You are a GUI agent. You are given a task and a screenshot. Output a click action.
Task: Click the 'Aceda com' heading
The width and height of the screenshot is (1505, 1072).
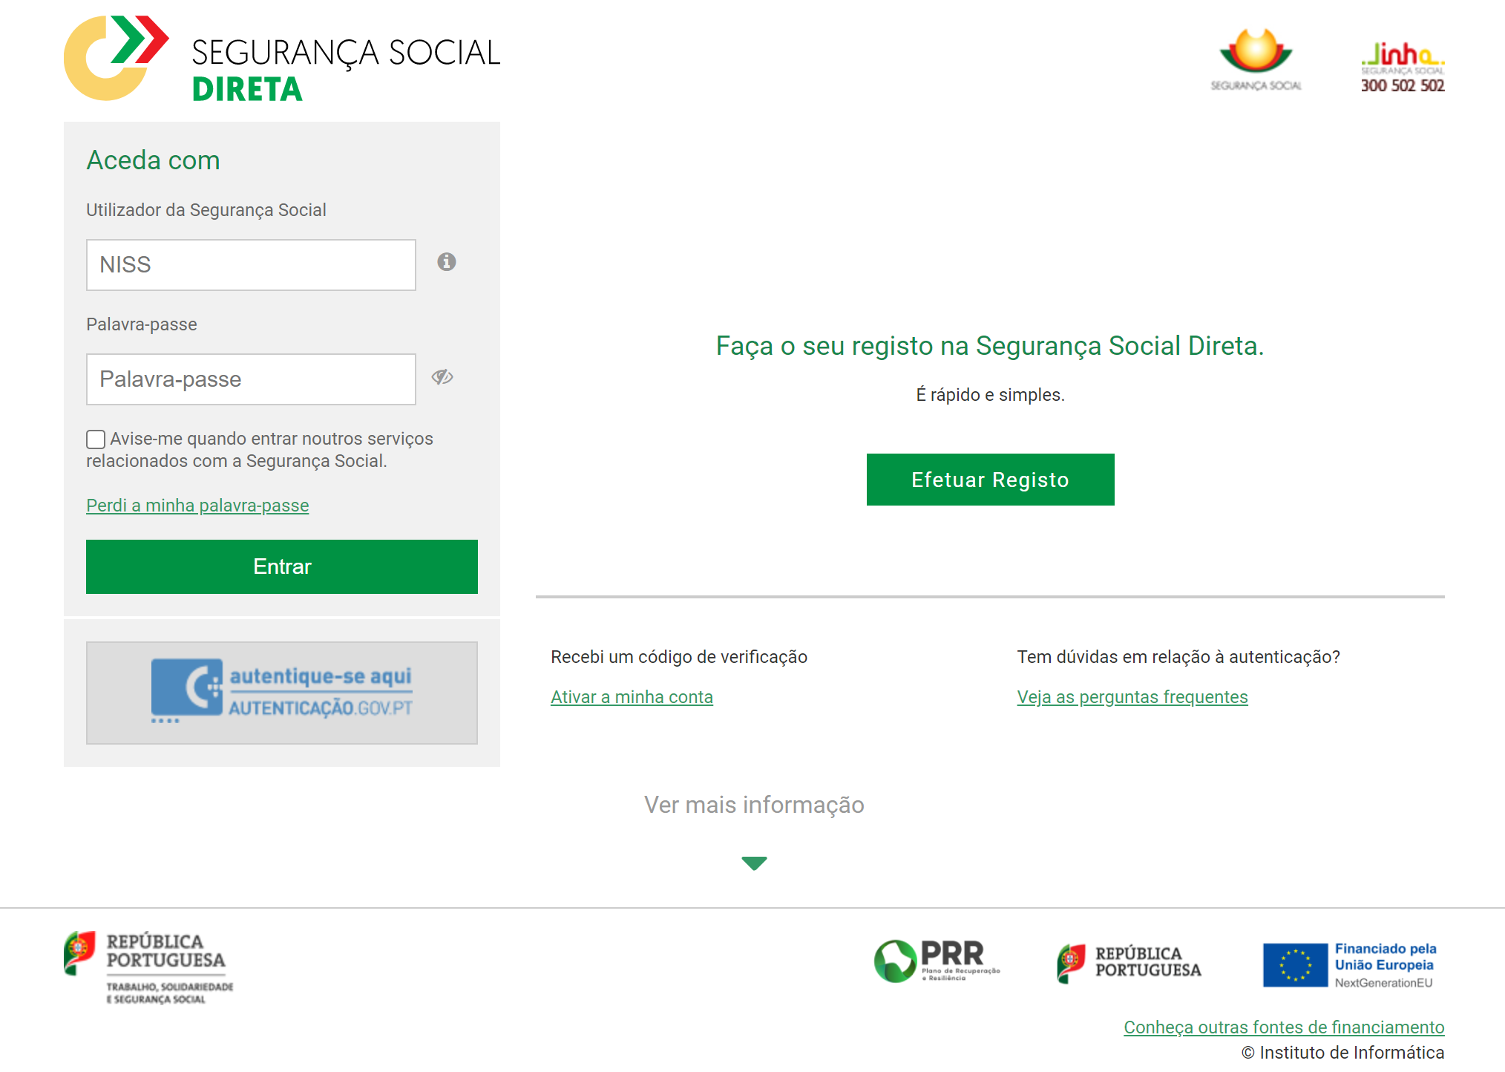tap(154, 160)
